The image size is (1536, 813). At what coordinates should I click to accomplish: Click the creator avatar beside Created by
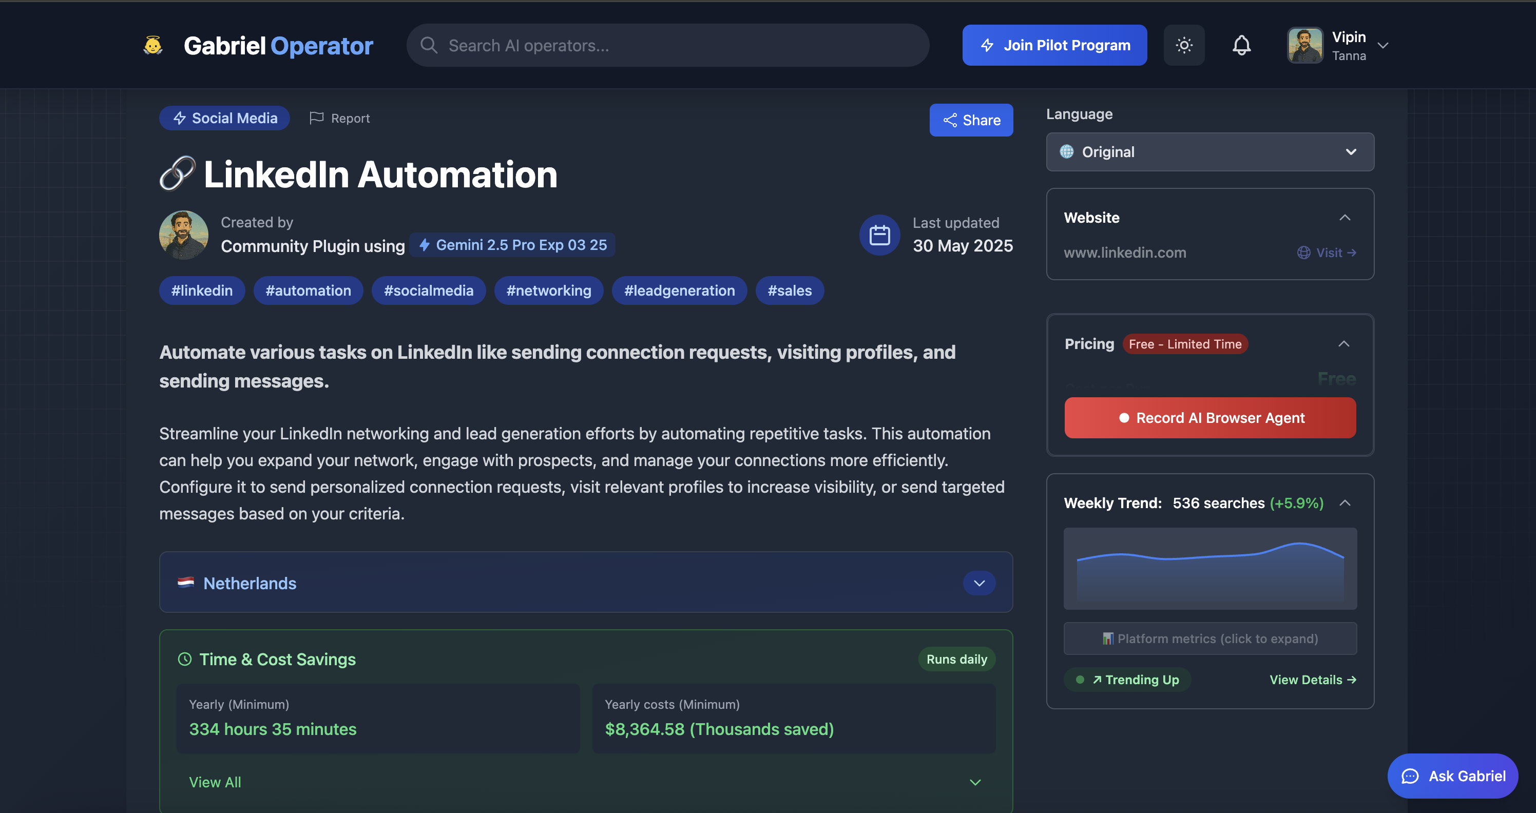click(184, 235)
